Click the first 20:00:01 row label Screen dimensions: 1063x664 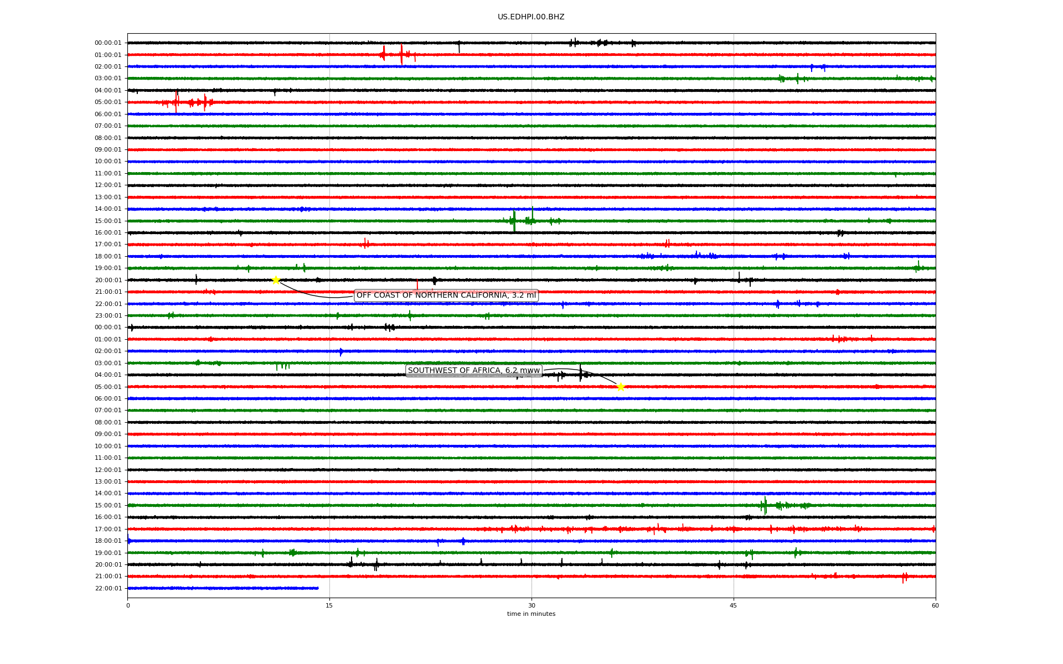point(108,280)
